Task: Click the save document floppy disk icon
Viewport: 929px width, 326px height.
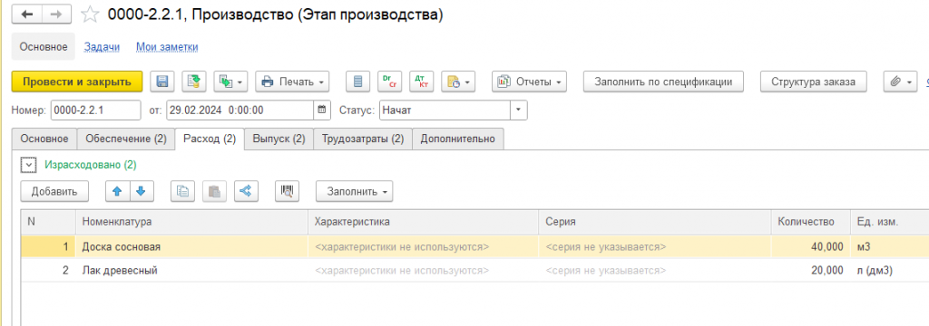Action: point(163,81)
